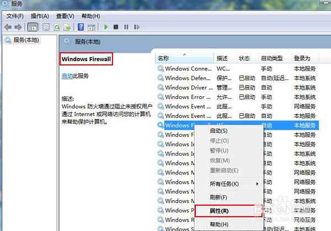Screen dimensions: 331x231
Task: Click 自动(延迟... startup type of Windows Defen...
Action: click(x=275, y=78)
